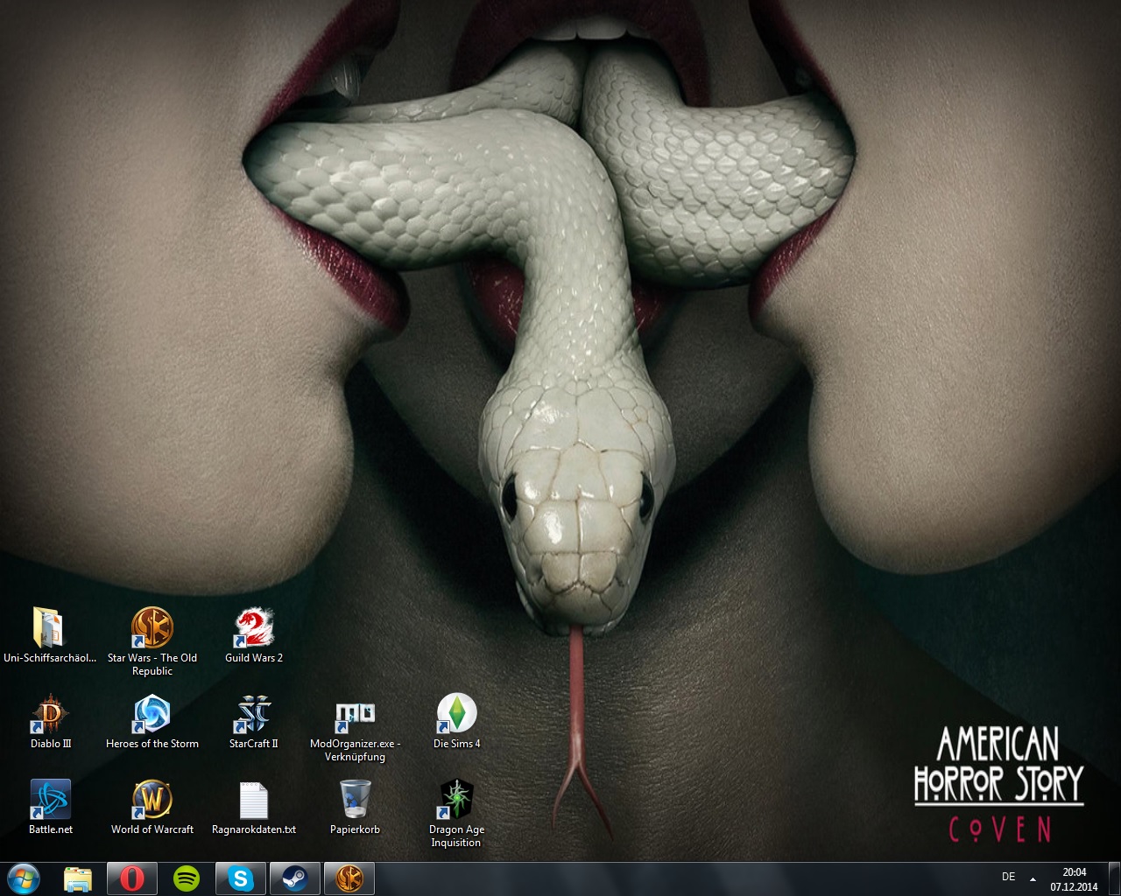1121x896 pixels.
Task: Click the taskbar clock showing 20:04
Action: [1074, 878]
